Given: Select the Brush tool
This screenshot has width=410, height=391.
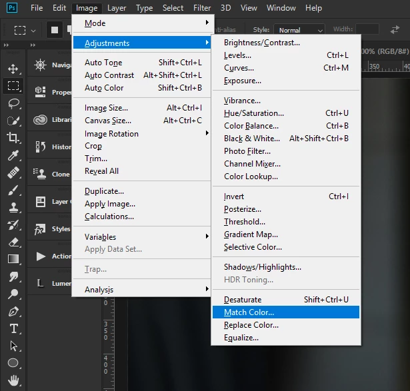Looking at the screenshot, I should (13, 190).
